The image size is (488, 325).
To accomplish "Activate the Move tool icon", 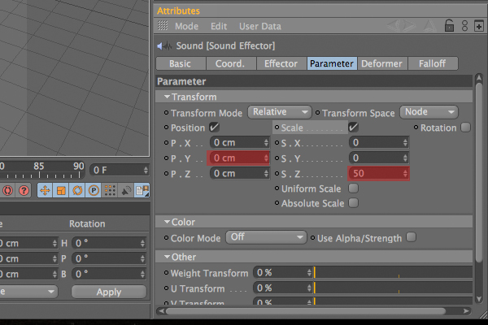I will point(45,190).
